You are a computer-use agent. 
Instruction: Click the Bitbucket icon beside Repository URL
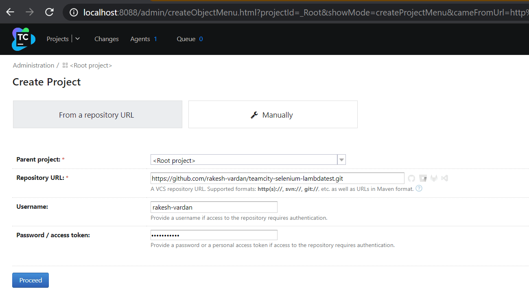423,178
